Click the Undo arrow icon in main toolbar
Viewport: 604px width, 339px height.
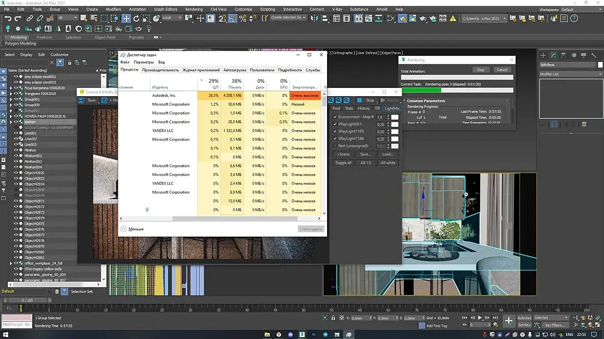(8, 18)
